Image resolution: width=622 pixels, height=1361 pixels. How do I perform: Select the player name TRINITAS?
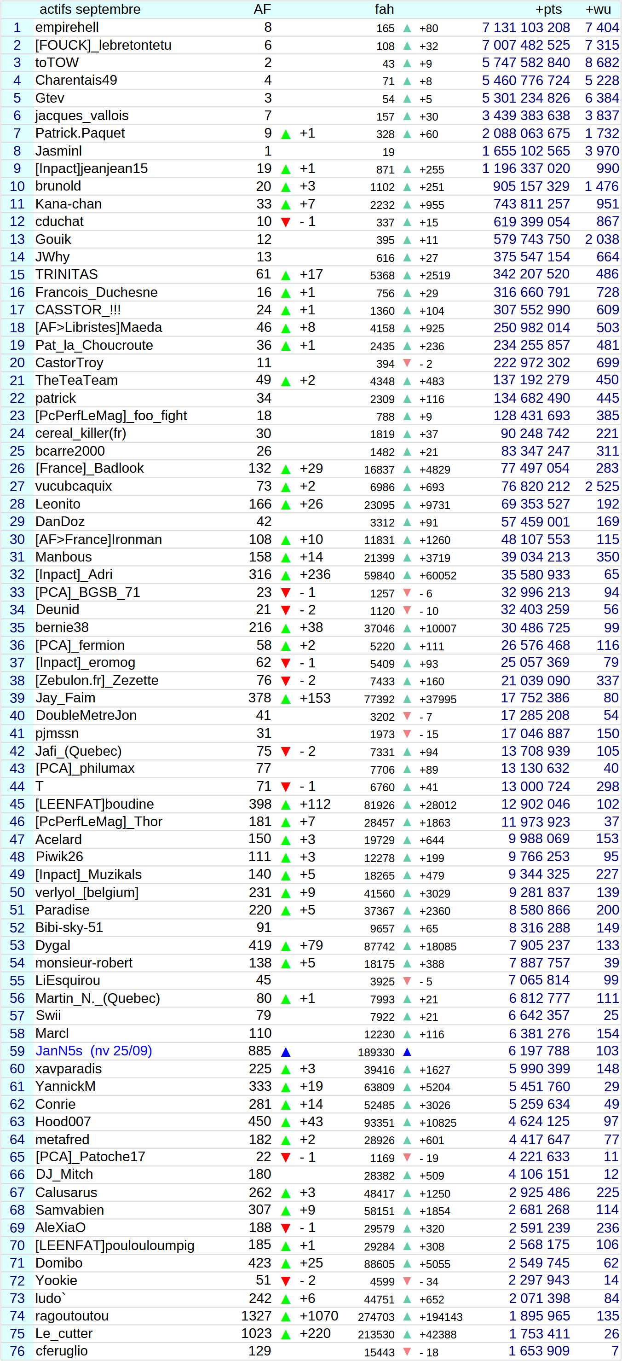click(x=67, y=274)
